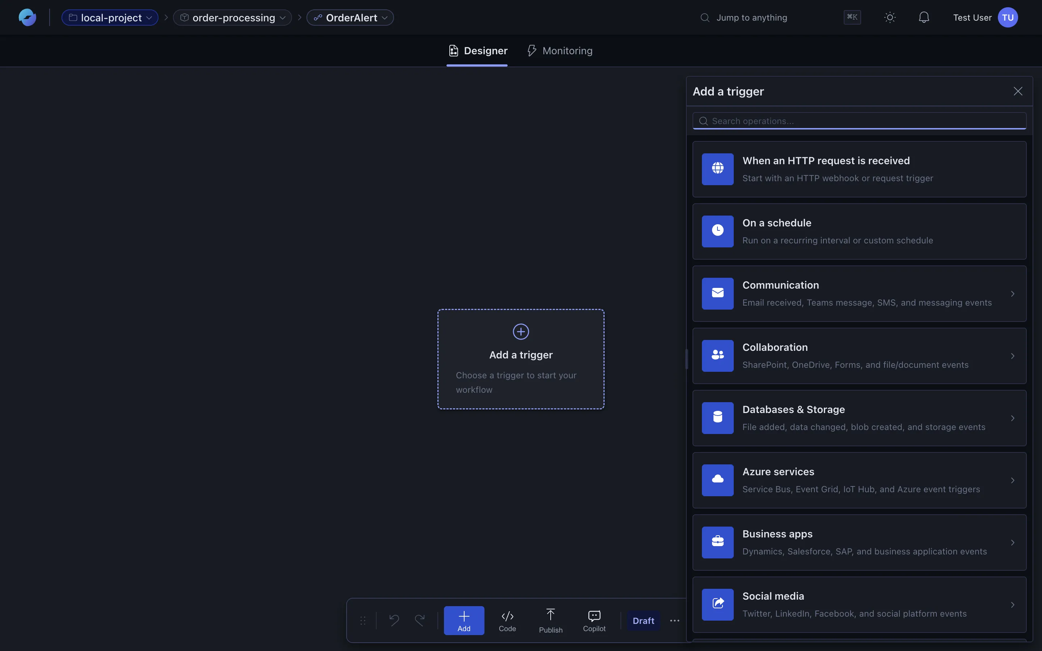Screen dimensions: 1042x651
Task: Click the Communication envelope icon
Action: pos(717,294)
